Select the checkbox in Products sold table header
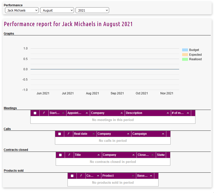Screen dimensions: 214x193 coord(72,176)
